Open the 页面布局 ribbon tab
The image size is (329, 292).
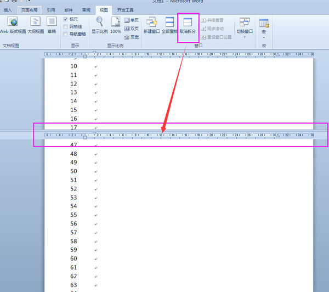tap(29, 10)
